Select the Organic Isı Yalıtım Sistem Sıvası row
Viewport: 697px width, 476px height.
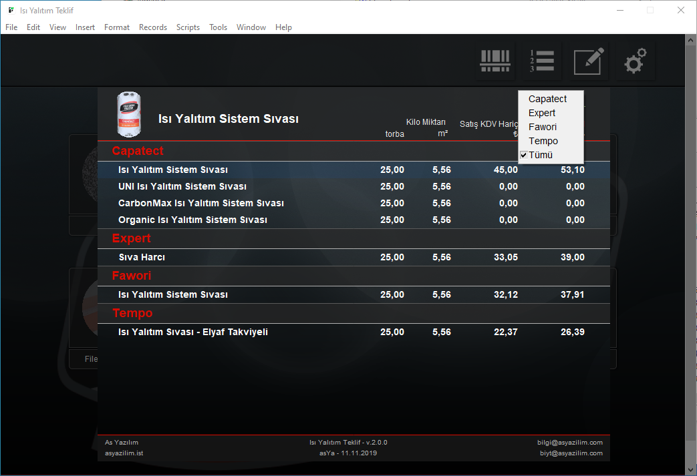(x=354, y=220)
